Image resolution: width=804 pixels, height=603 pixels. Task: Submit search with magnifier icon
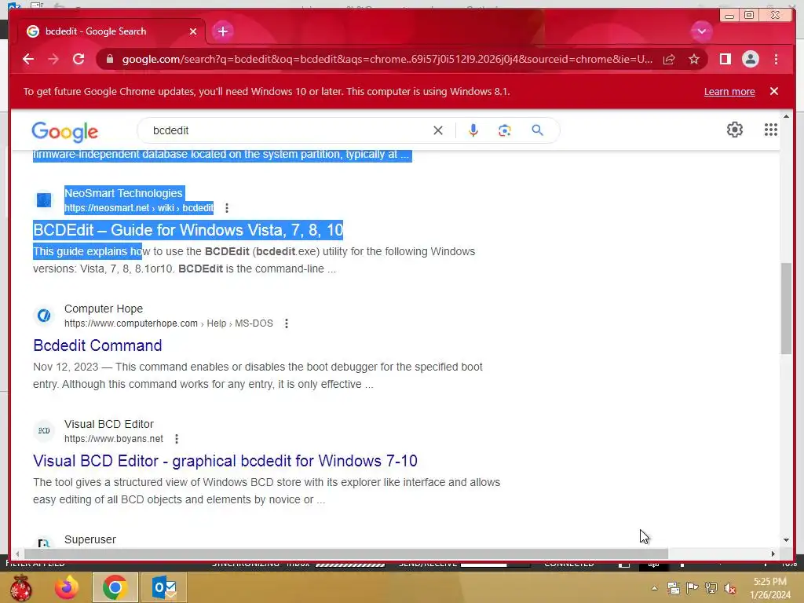click(x=537, y=130)
